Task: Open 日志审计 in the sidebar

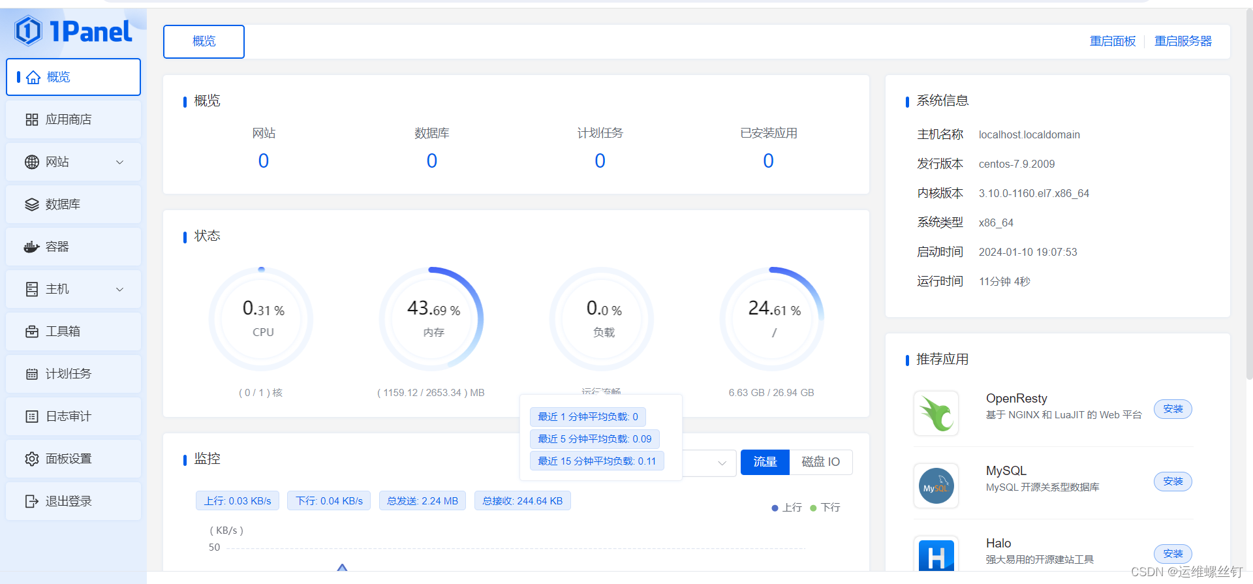Action: [73, 416]
